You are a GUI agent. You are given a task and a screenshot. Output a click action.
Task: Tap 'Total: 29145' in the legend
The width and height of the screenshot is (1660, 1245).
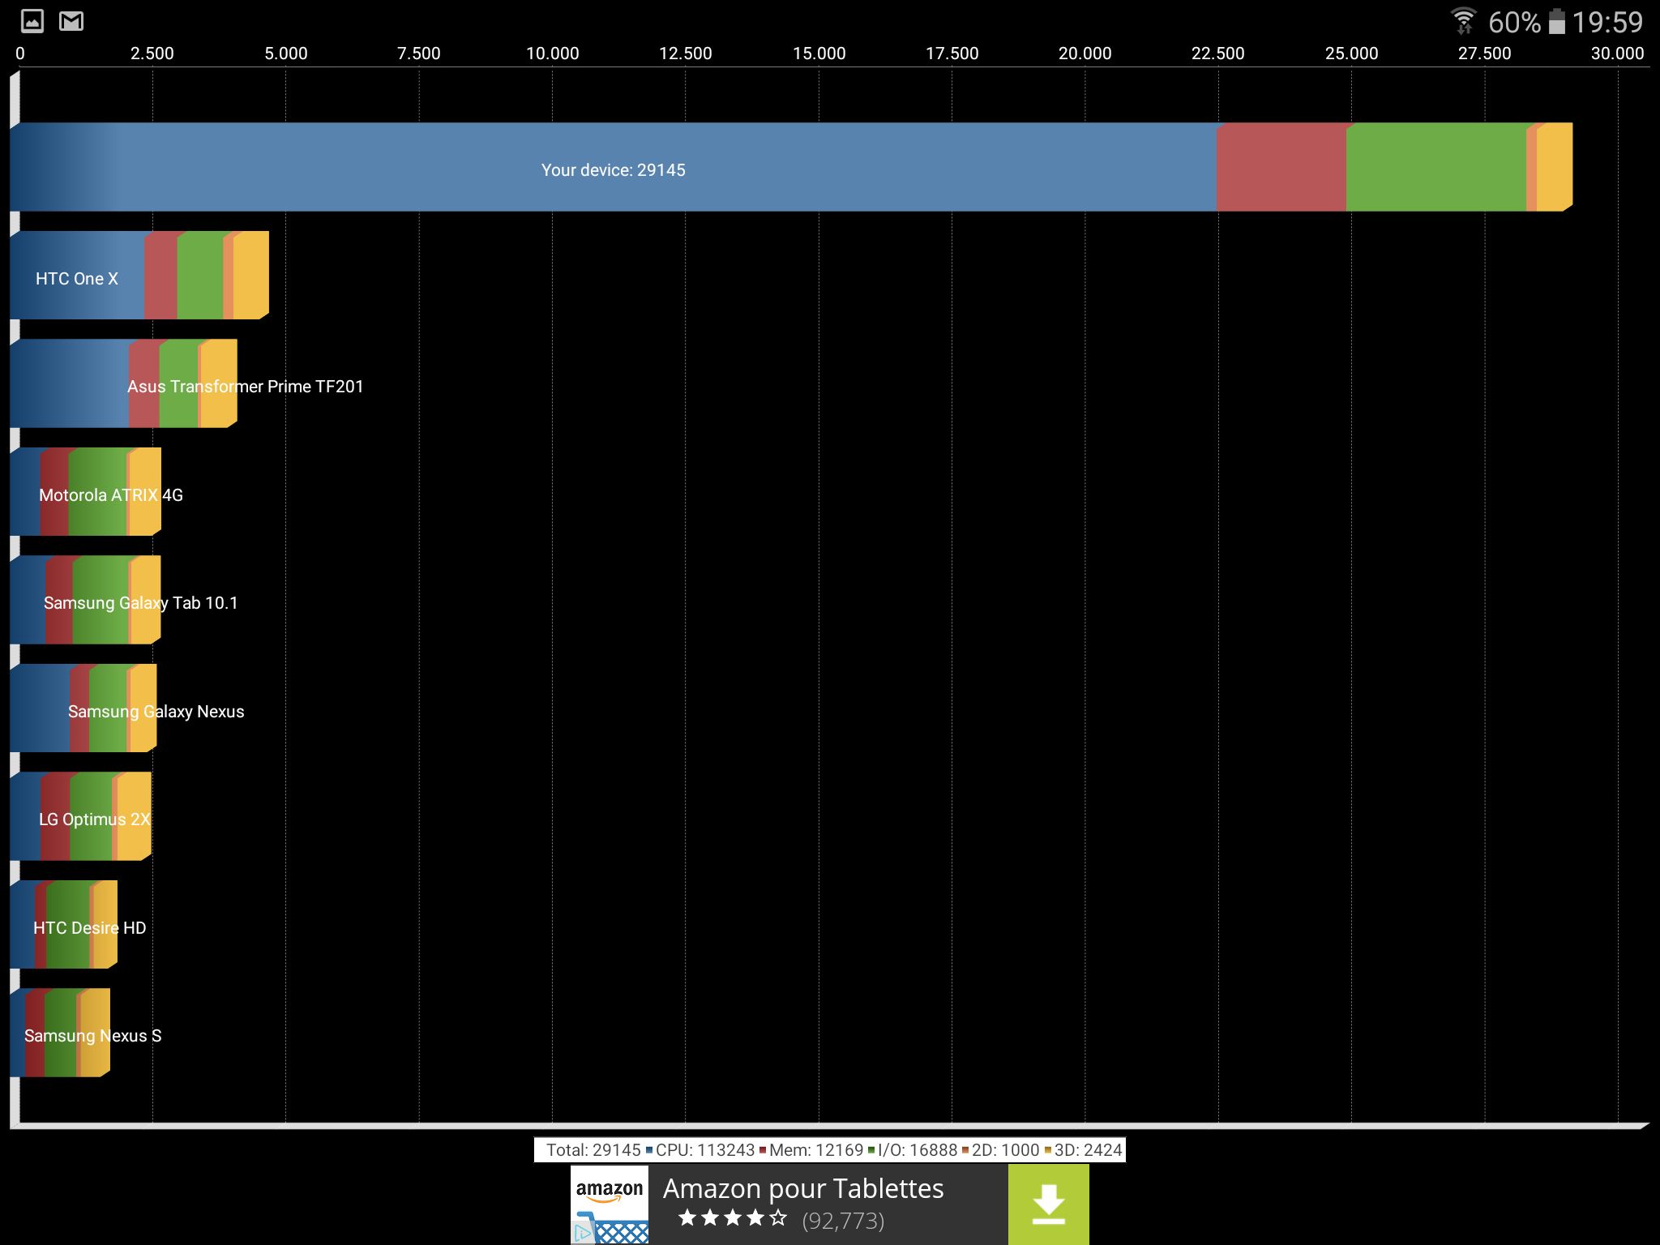(593, 1150)
